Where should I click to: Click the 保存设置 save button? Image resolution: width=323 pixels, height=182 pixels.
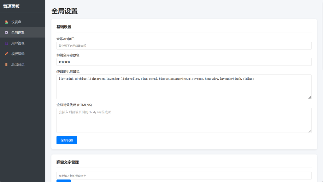[67, 140]
